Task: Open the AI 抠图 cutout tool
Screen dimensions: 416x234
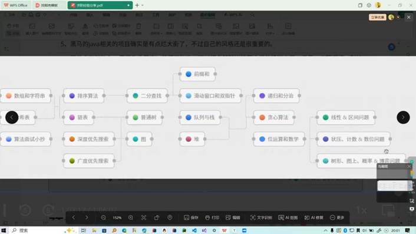Action: tap(288, 217)
